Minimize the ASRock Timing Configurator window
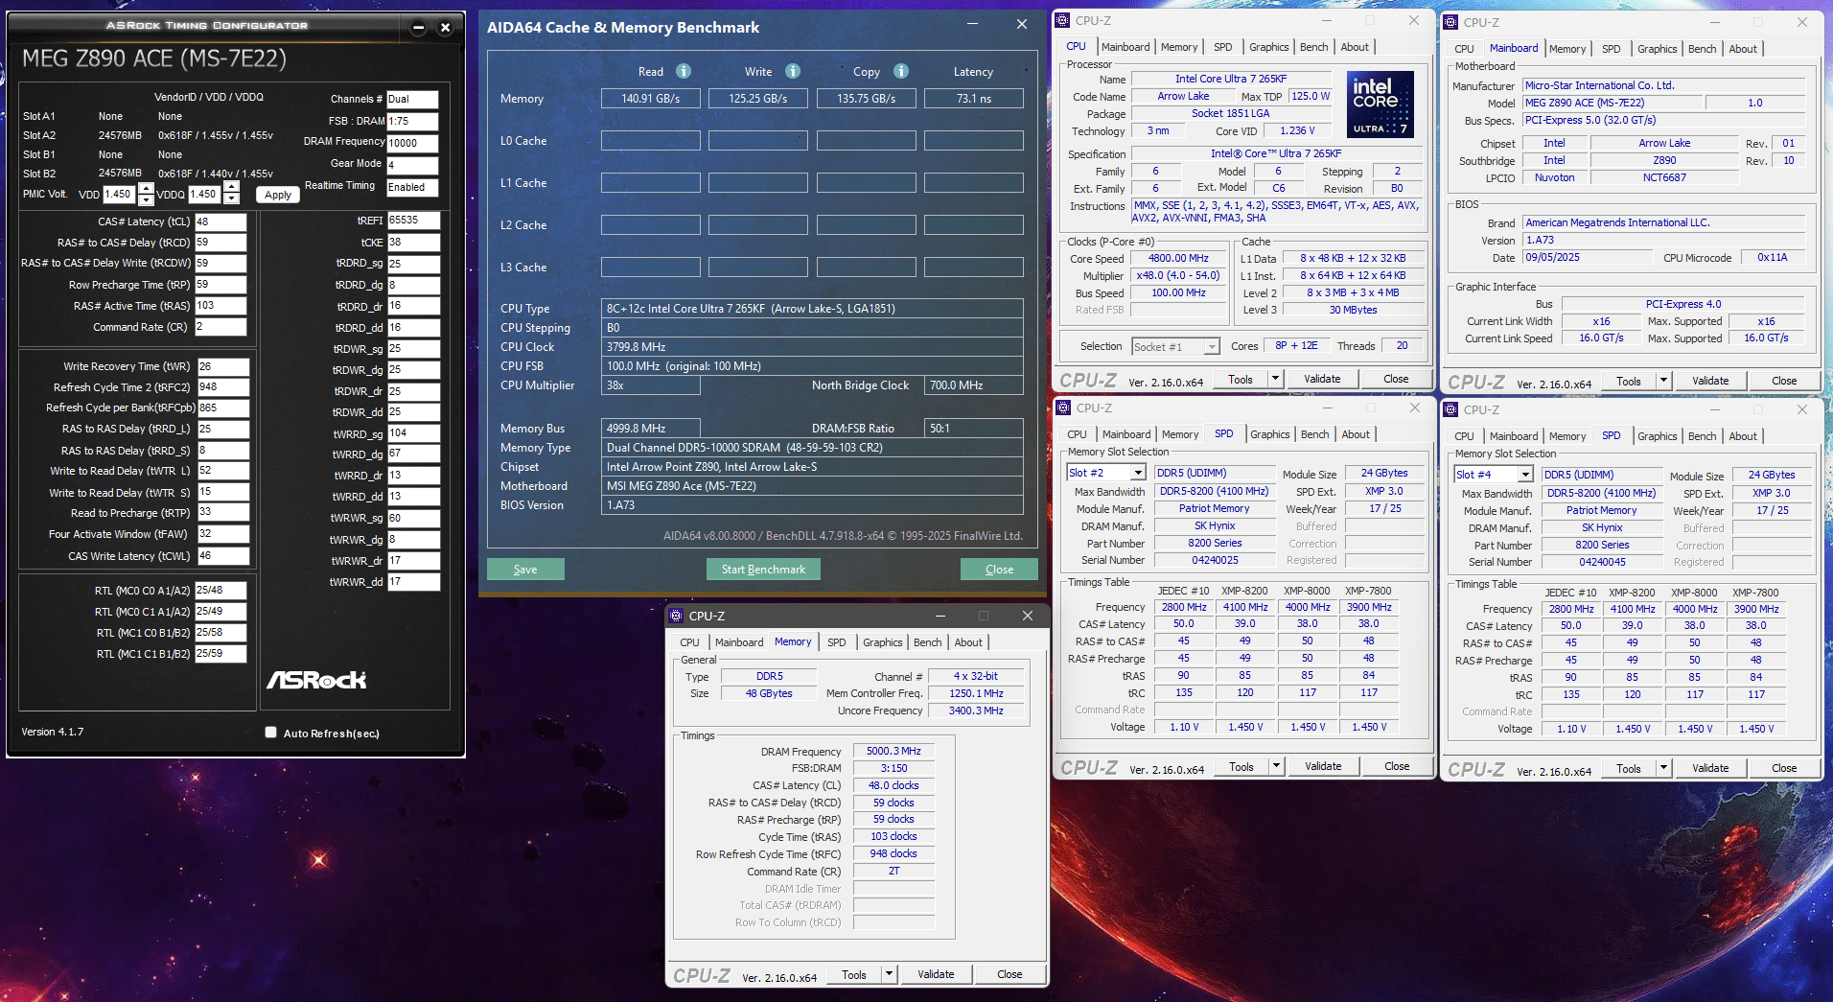The height and width of the screenshot is (1002, 1833). pos(418,28)
